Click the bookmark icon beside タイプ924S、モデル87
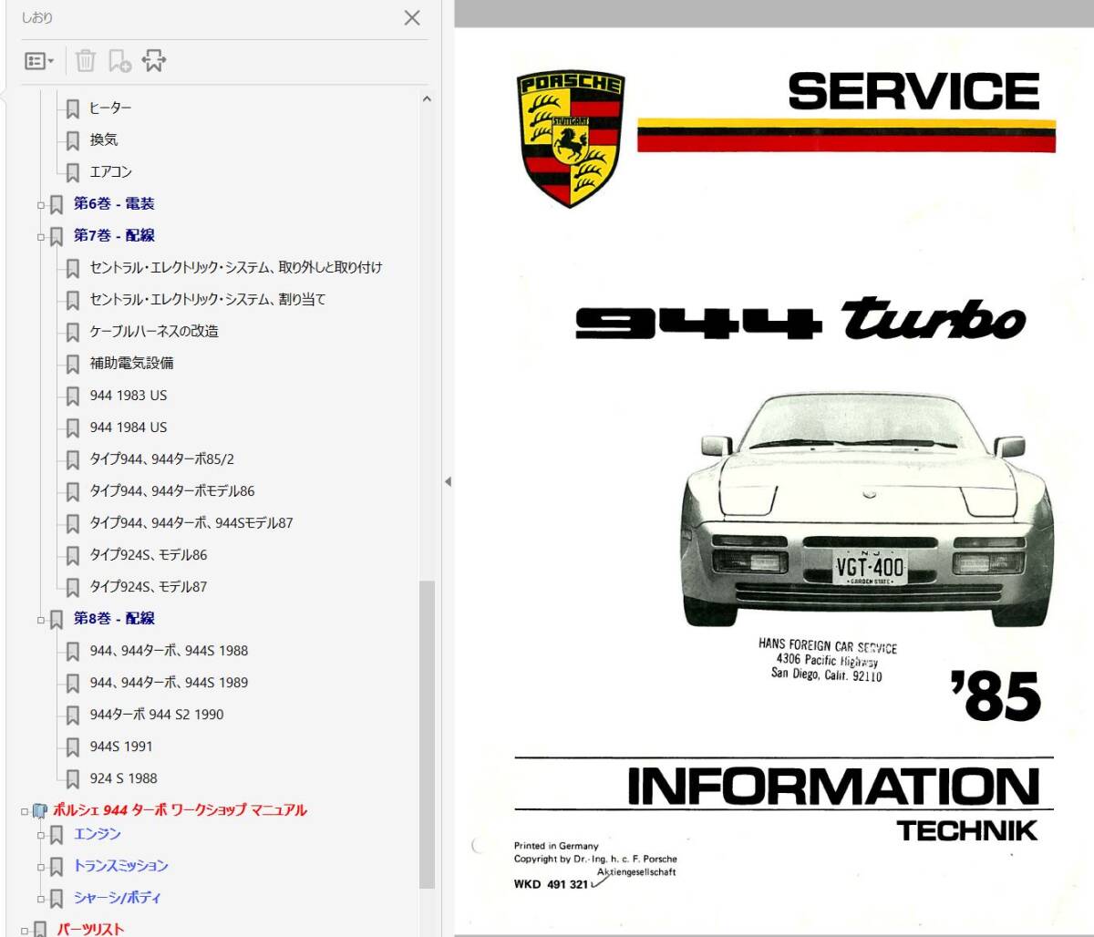 (73, 587)
